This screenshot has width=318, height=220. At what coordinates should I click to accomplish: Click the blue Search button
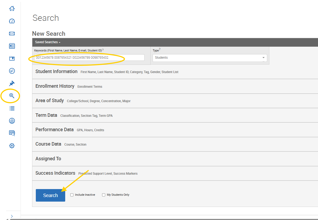(x=51, y=195)
